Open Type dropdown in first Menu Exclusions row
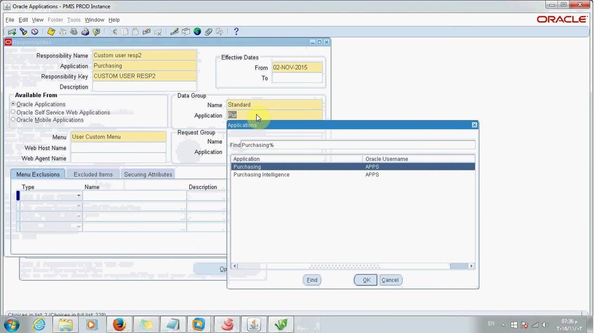Image resolution: width=594 pixels, height=333 pixels. pos(78,196)
